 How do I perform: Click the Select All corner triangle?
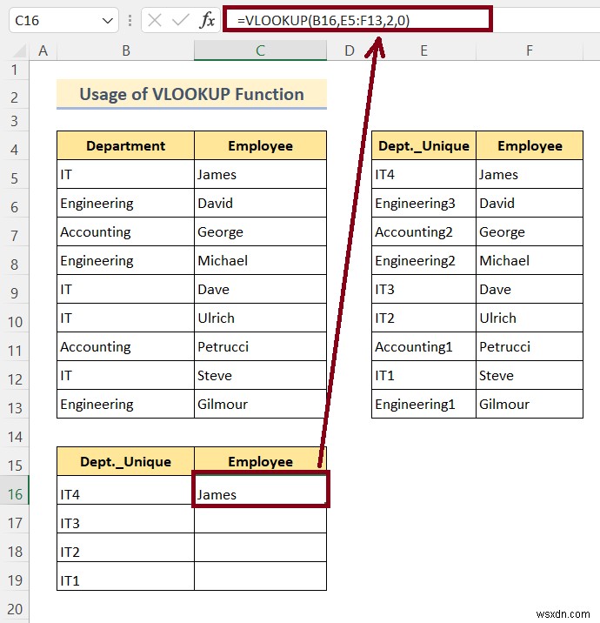tap(19, 51)
